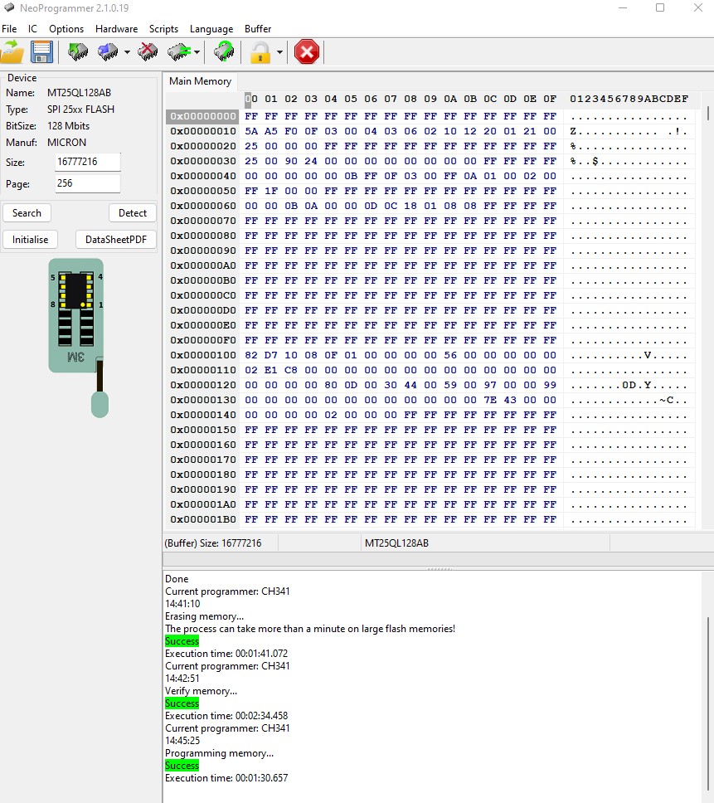The width and height of the screenshot is (714, 803).
Task: Click device name MT25QL128AB in Device panel
Action: 79,93
